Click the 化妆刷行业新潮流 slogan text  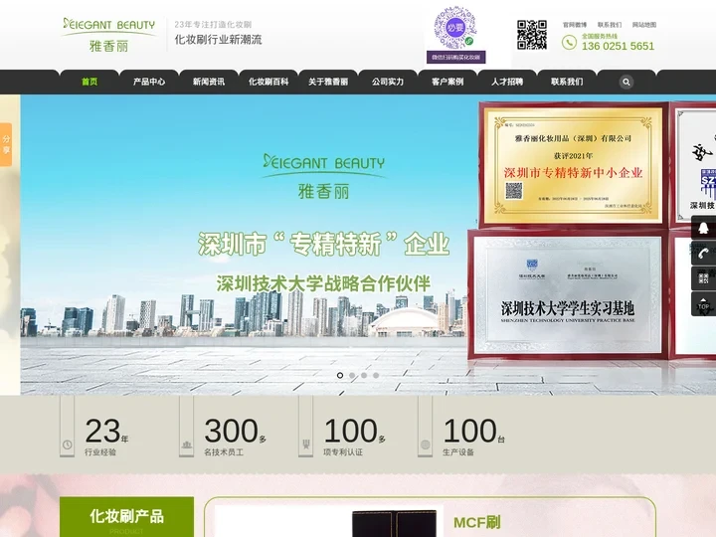click(x=218, y=40)
